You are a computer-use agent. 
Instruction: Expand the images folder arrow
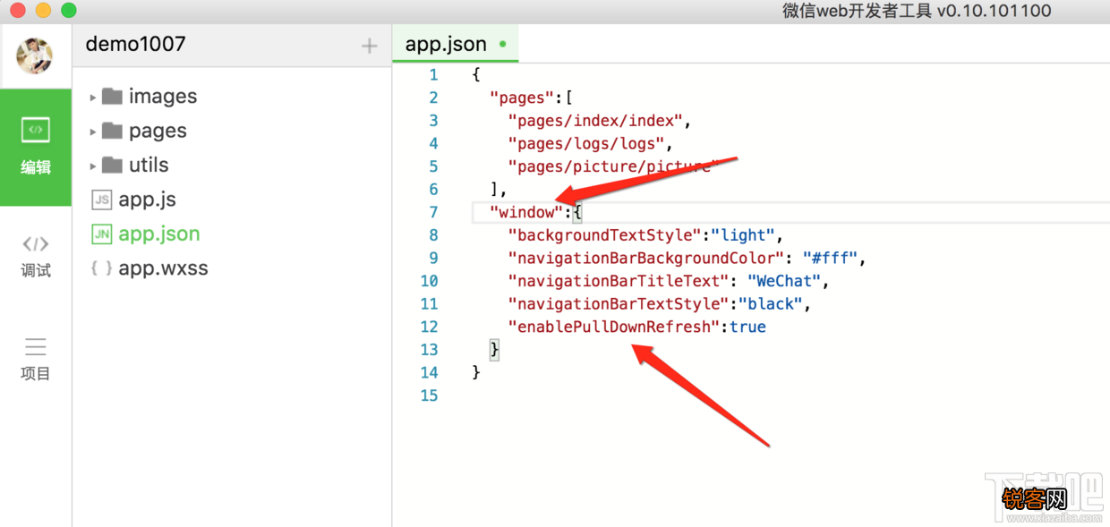point(93,97)
